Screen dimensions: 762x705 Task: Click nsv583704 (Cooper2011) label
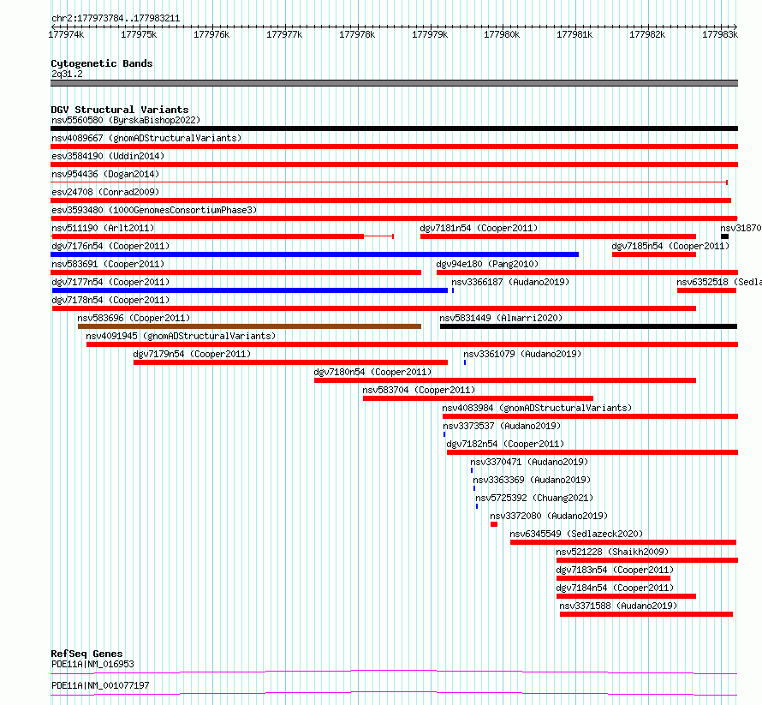(x=419, y=390)
